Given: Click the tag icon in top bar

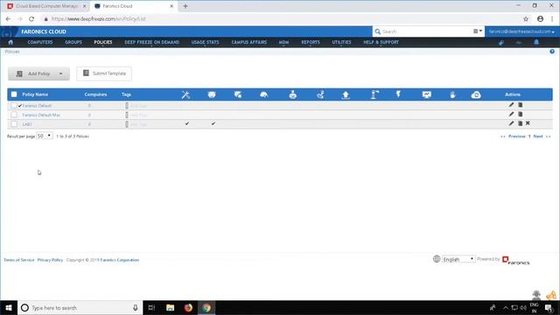Looking at the screenshot, I should [x=501, y=43].
